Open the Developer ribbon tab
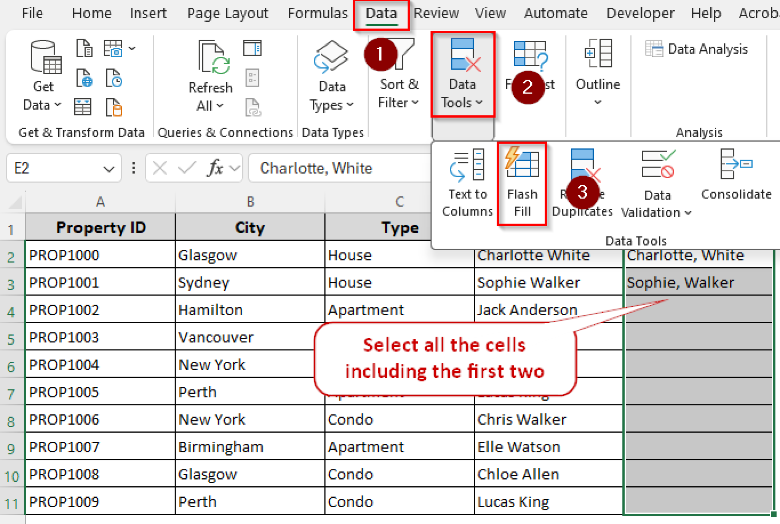 640,13
